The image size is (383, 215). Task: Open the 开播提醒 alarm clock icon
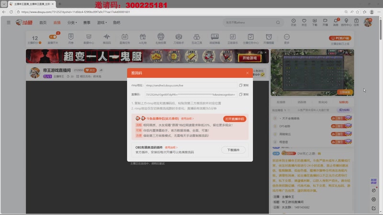point(269,39)
